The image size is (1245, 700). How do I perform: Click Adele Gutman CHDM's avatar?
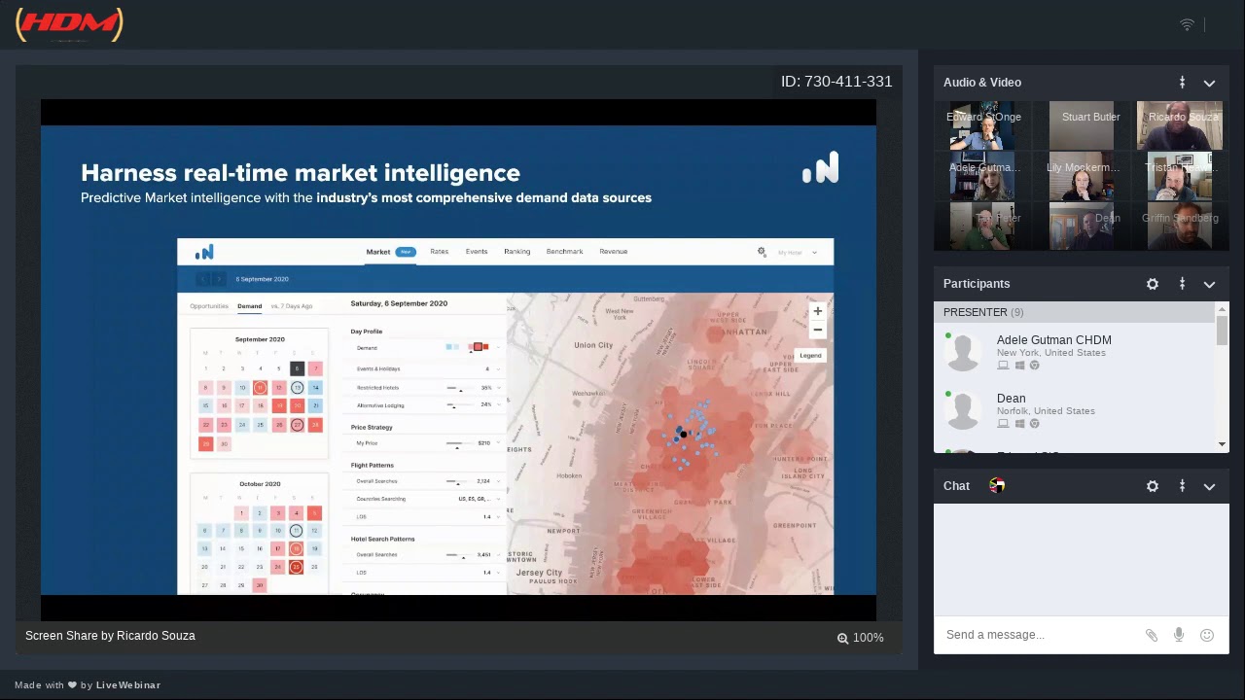point(963,352)
